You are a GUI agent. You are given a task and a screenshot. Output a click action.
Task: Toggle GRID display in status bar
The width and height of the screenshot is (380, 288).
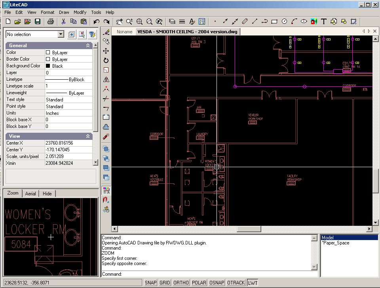(165, 282)
